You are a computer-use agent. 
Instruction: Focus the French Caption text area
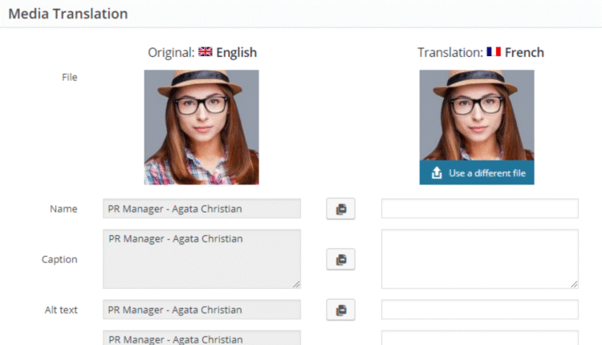pos(479,259)
